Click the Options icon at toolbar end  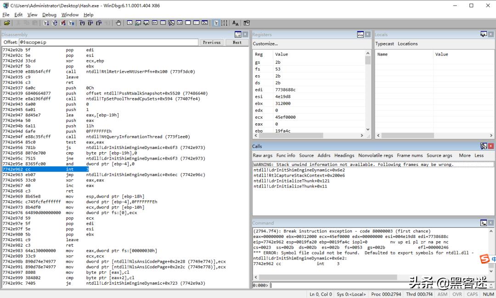247,23
